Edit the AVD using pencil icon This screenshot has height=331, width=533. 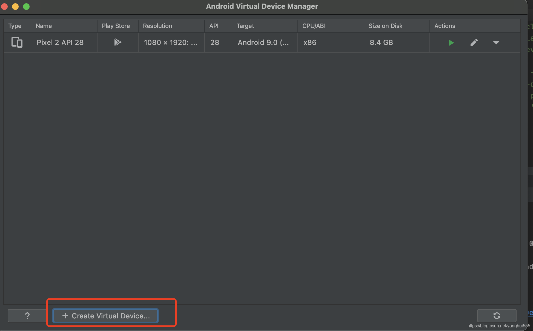pos(474,42)
